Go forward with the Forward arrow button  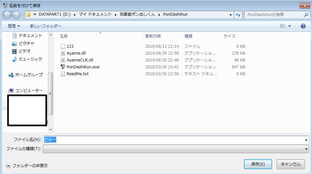16,15
